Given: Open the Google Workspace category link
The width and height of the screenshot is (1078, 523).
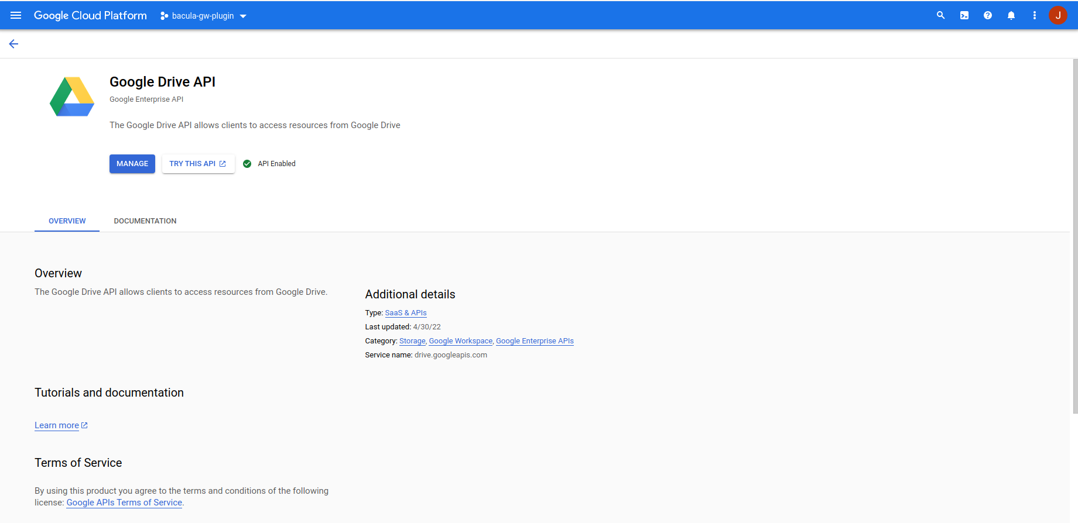Looking at the screenshot, I should coord(461,341).
